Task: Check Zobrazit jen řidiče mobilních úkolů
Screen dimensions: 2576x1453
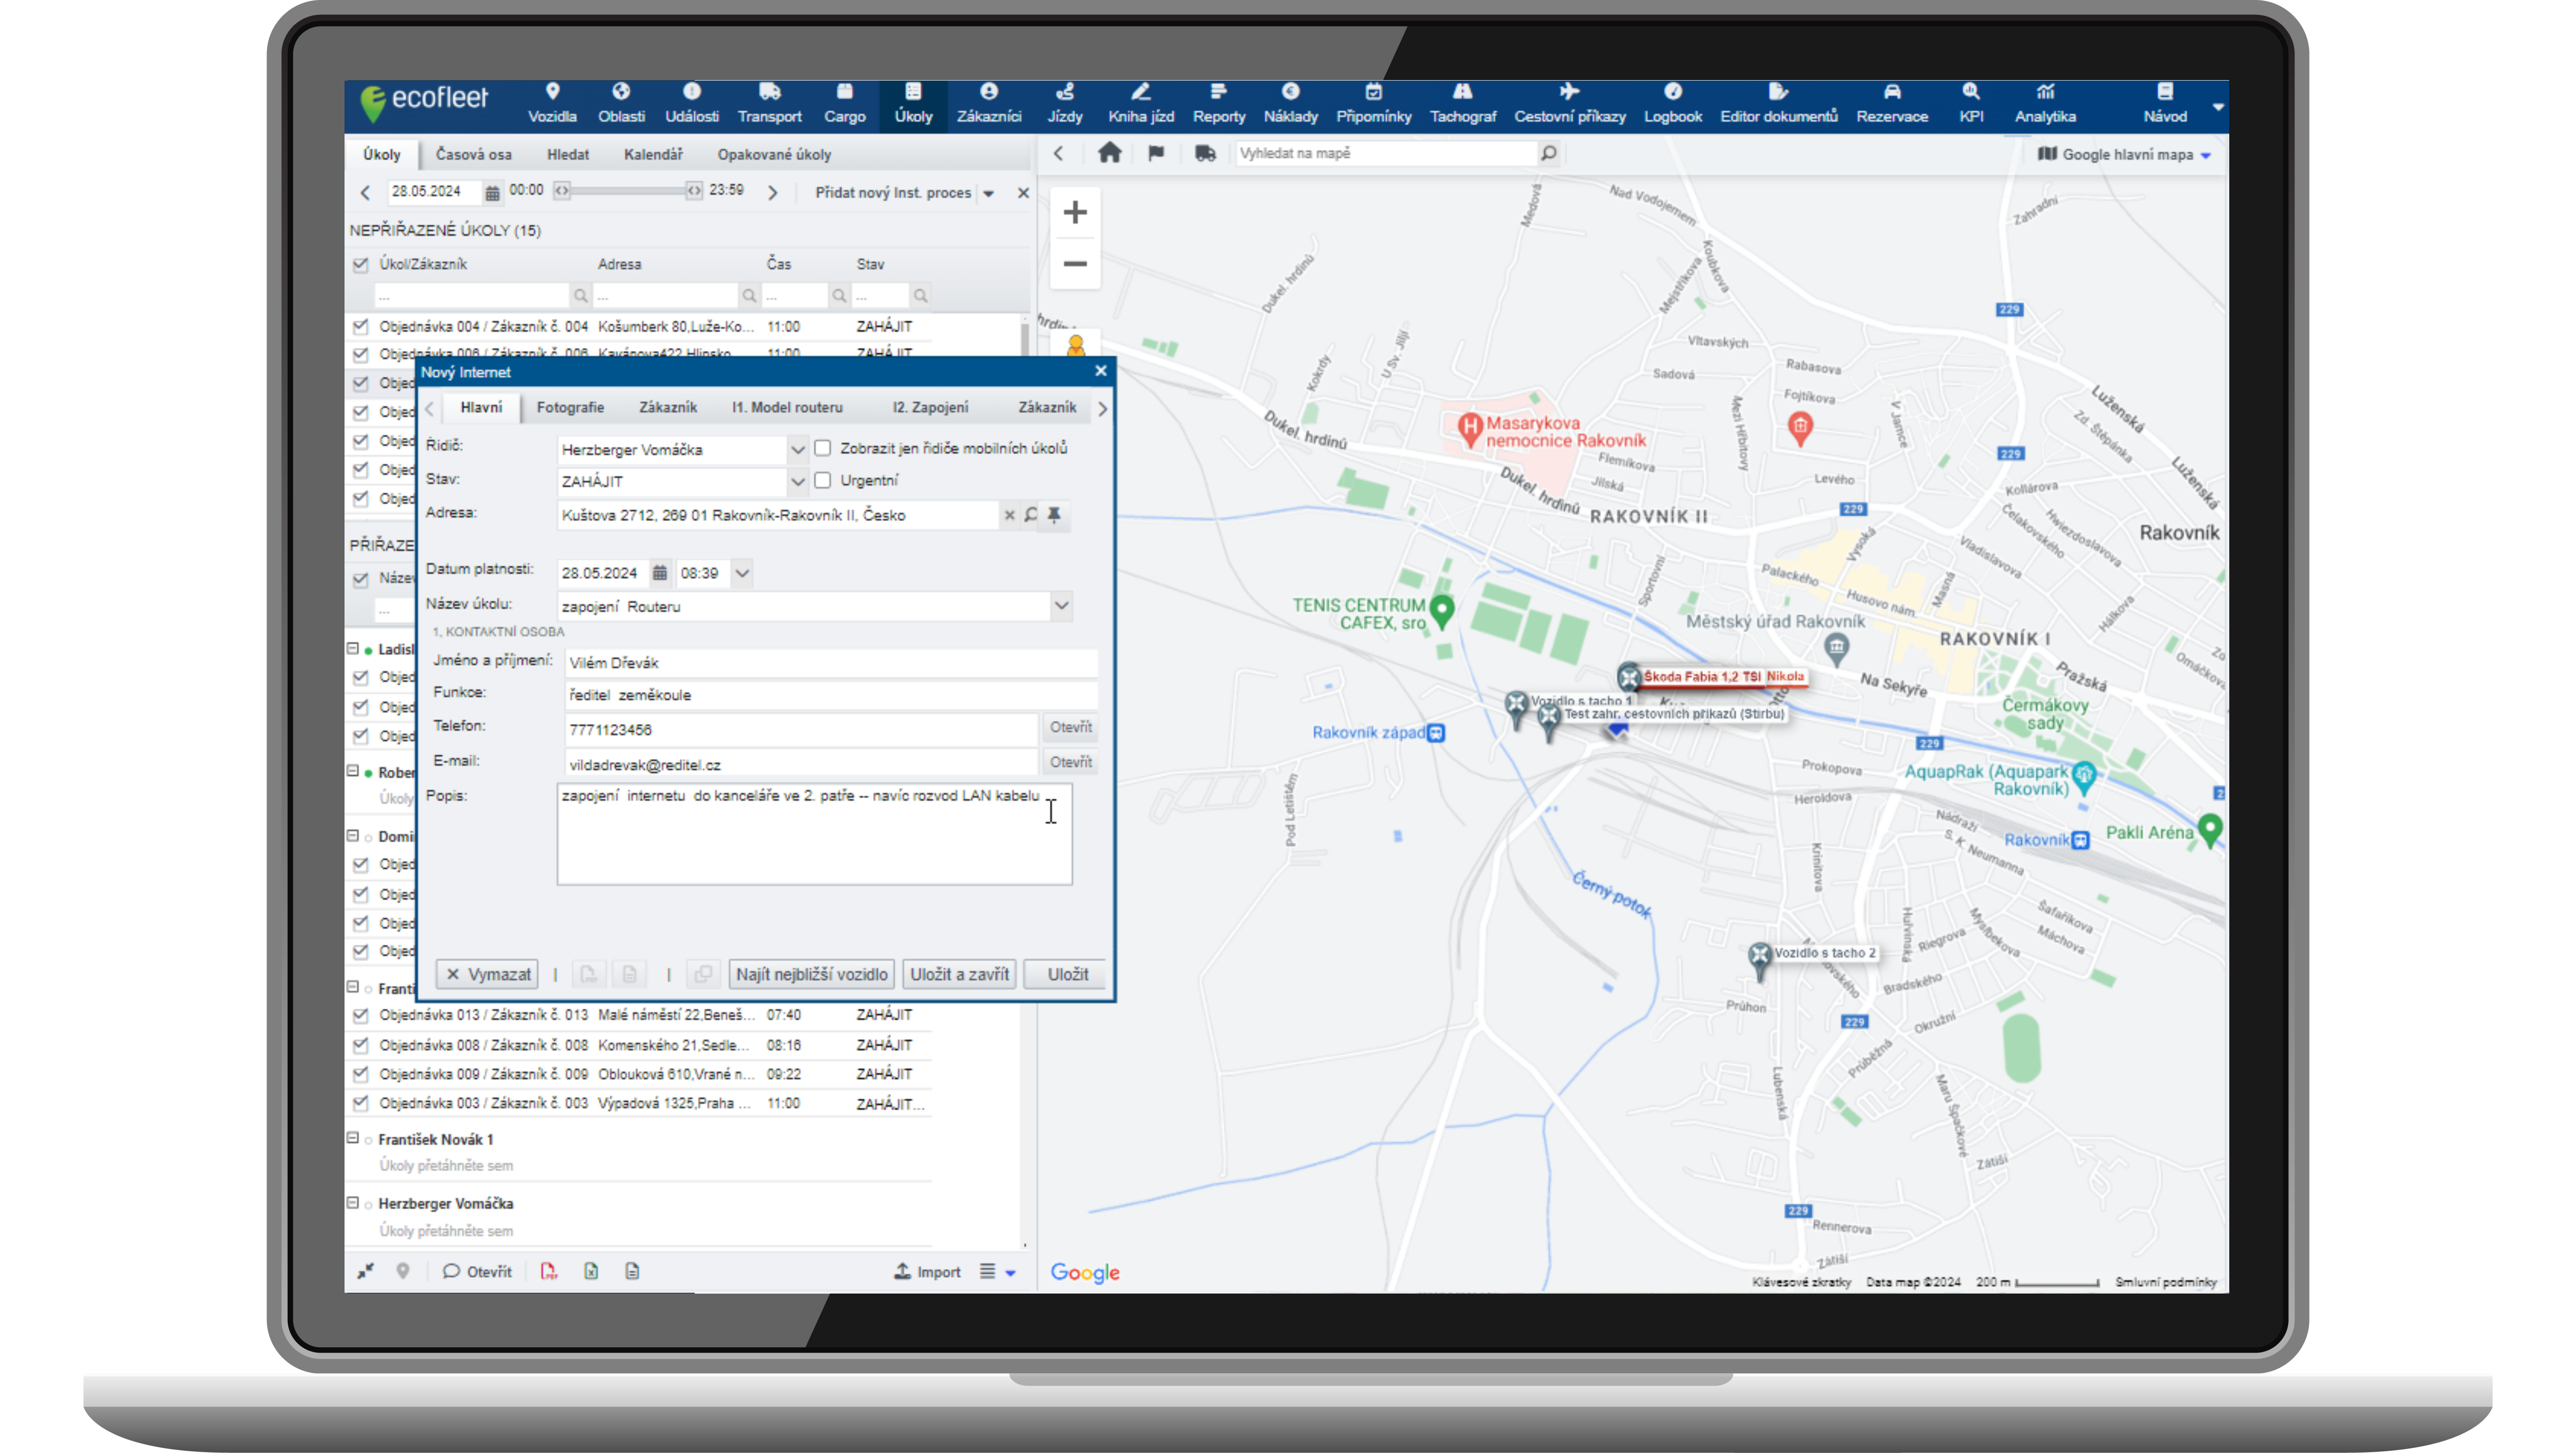Action: pyautogui.click(x=823, y=448)
